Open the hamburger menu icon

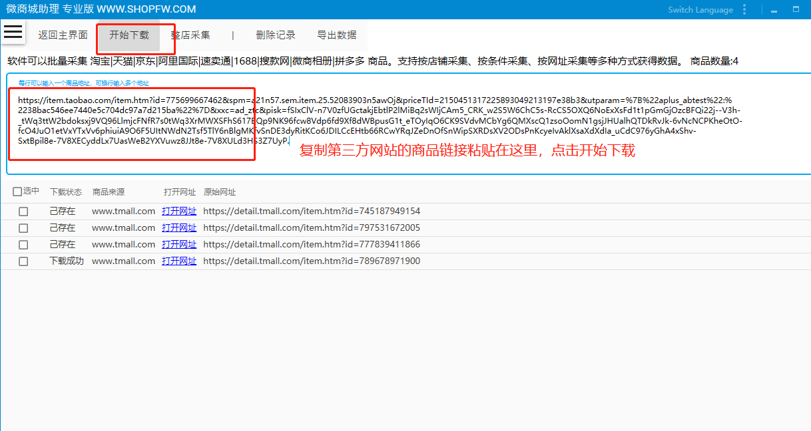pos(13,32)
